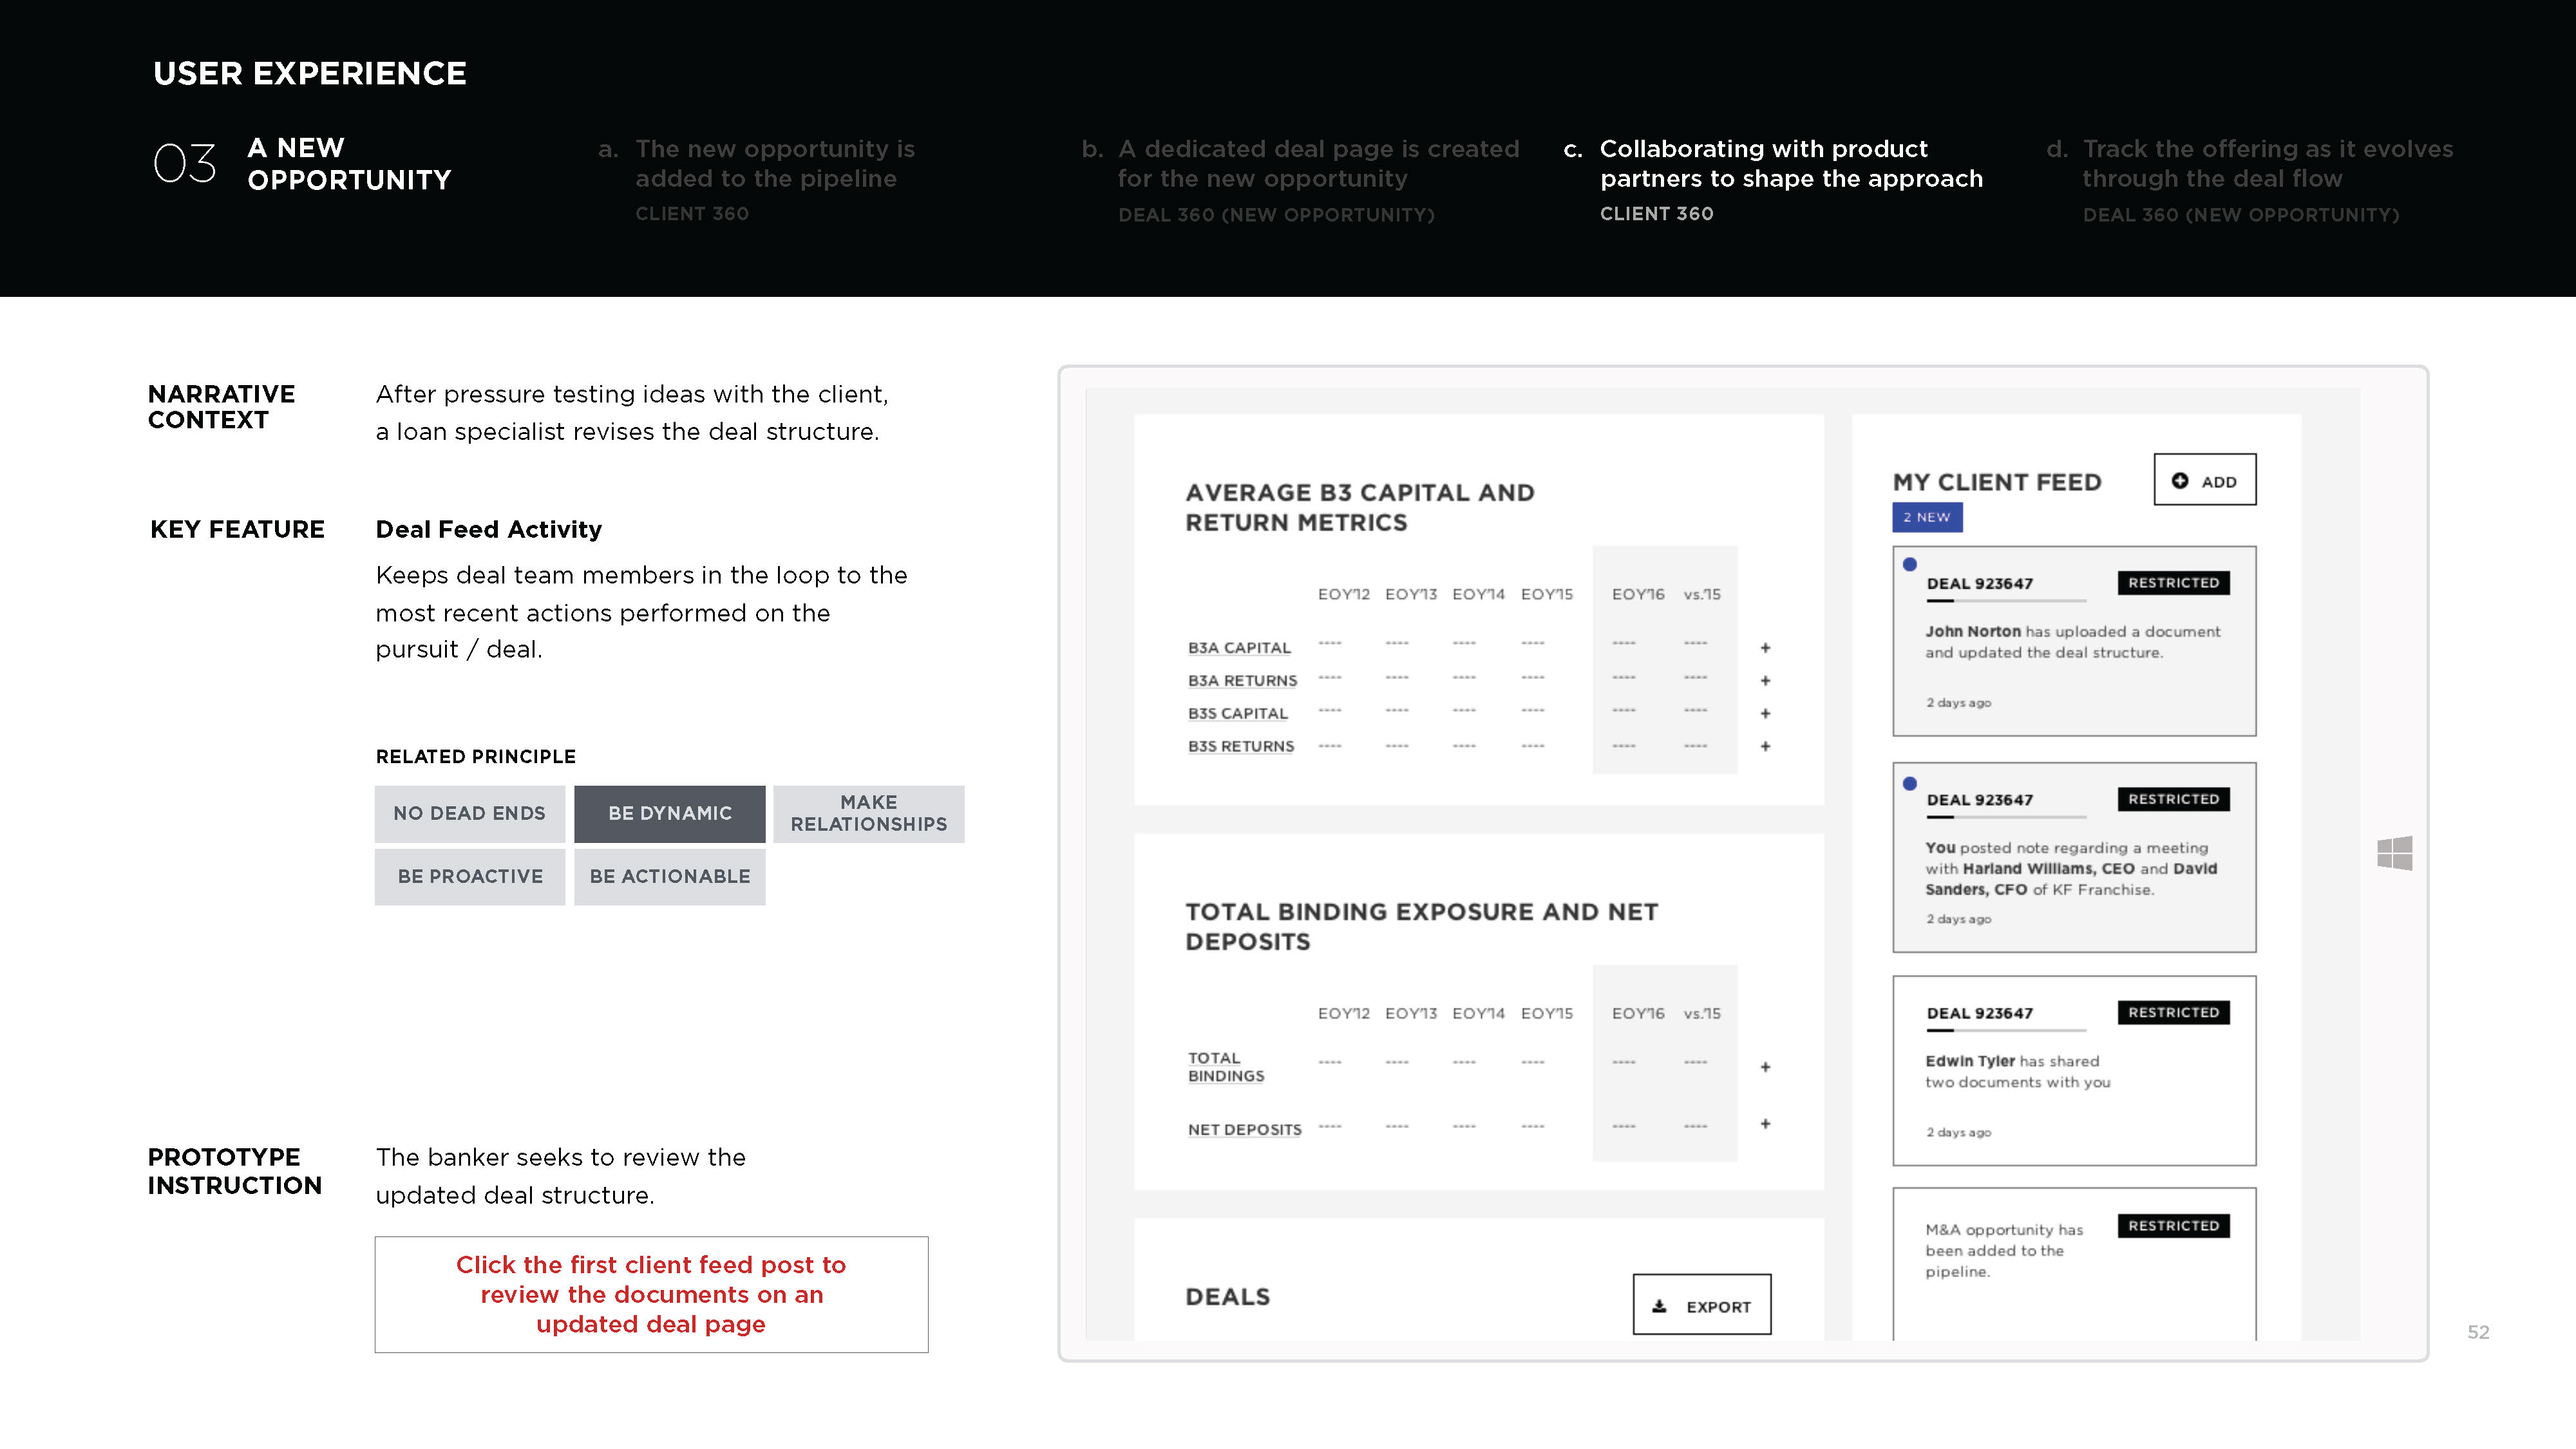Click the John Norton name in first post
2576x1449 pixels.
click(x=1973, y=632)
